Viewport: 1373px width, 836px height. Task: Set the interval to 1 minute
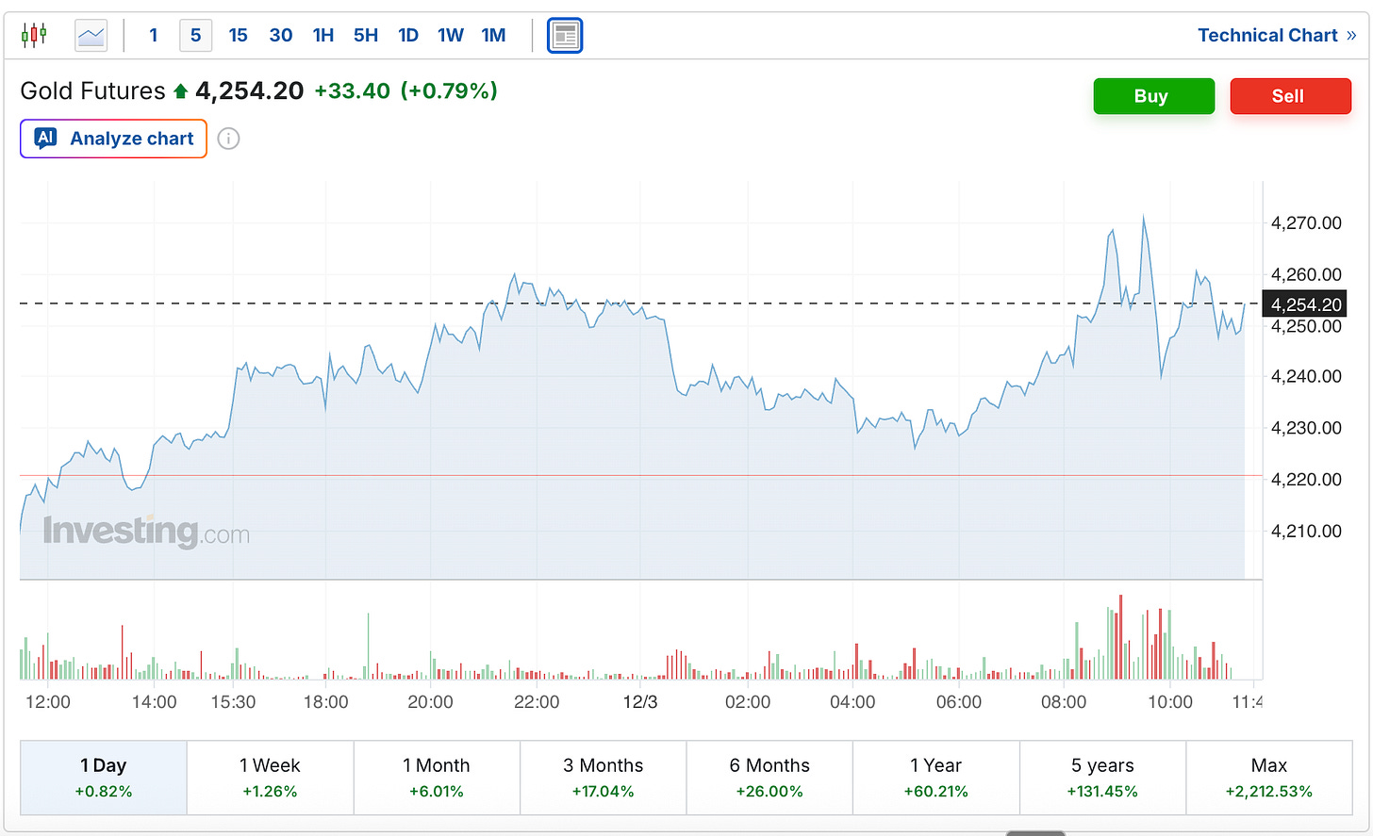point(154,36)
